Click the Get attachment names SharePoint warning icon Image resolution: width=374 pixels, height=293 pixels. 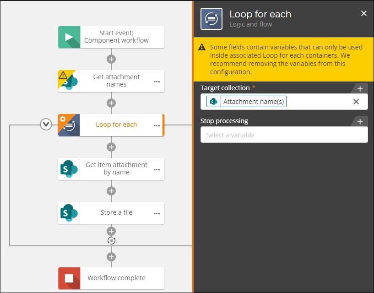pos(69,81)
